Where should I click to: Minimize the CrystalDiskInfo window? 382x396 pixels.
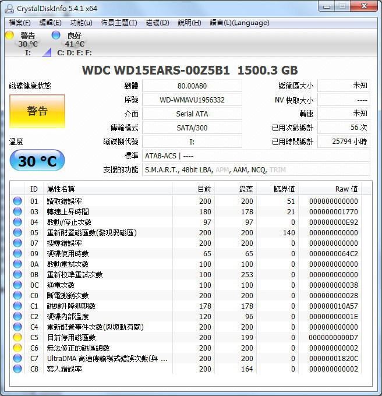coord(327,6)
